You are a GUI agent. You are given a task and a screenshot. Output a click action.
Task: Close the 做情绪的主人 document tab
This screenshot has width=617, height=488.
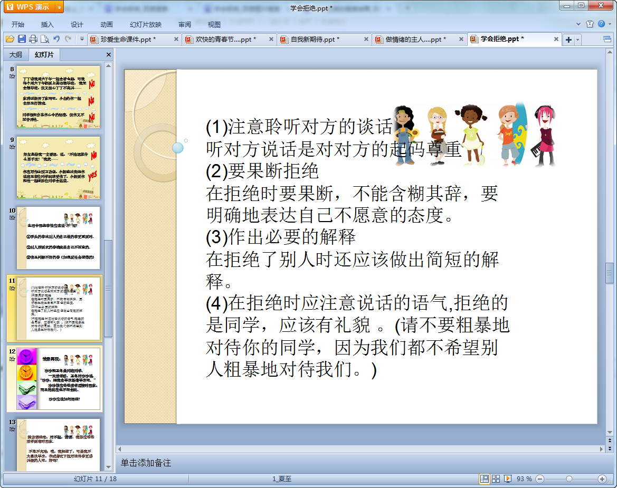(461, 40)
